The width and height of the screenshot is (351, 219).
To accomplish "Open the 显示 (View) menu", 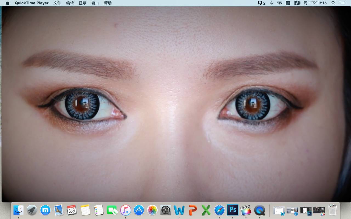I will coord(83,3).
